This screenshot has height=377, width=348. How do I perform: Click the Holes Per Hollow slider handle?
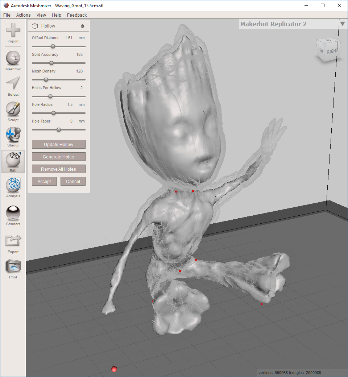[50, 96]
